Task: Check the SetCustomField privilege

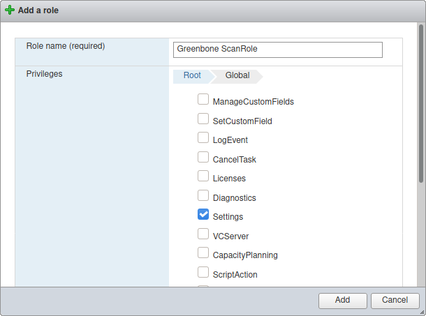Action: (203, 119)
